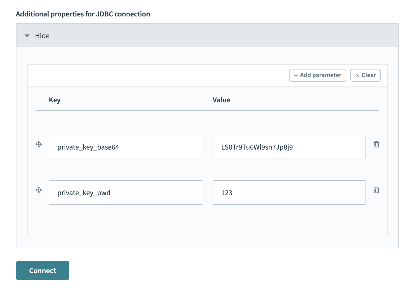The height and width of the screenshot is (288, 413).
Task: Click the Value column header
Action: [221, 100]
